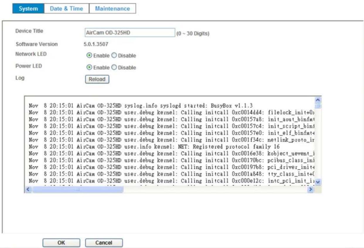The width and height of the screenshot is (364, 248).
Task: Select the log line with init_aout_binfmt
Action: click(x=172, y=119)
